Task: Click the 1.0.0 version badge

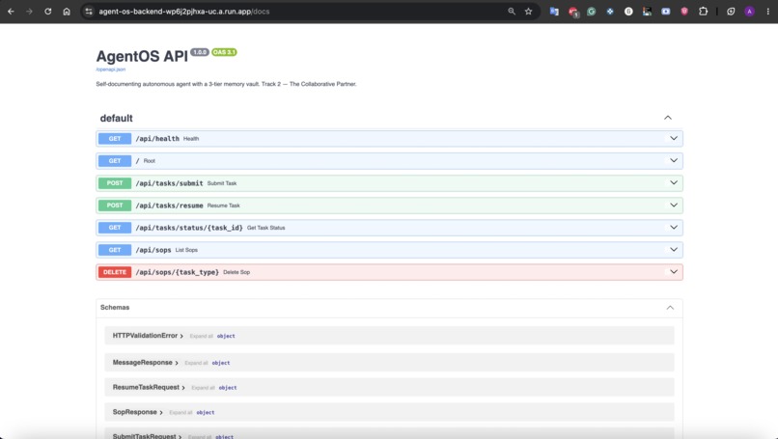Action: pos(200,52)
